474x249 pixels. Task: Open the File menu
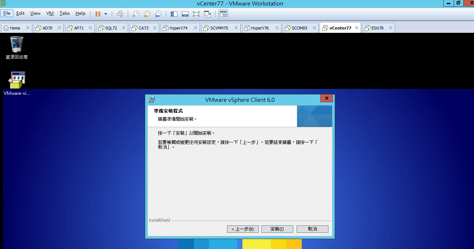coord(7,13)
